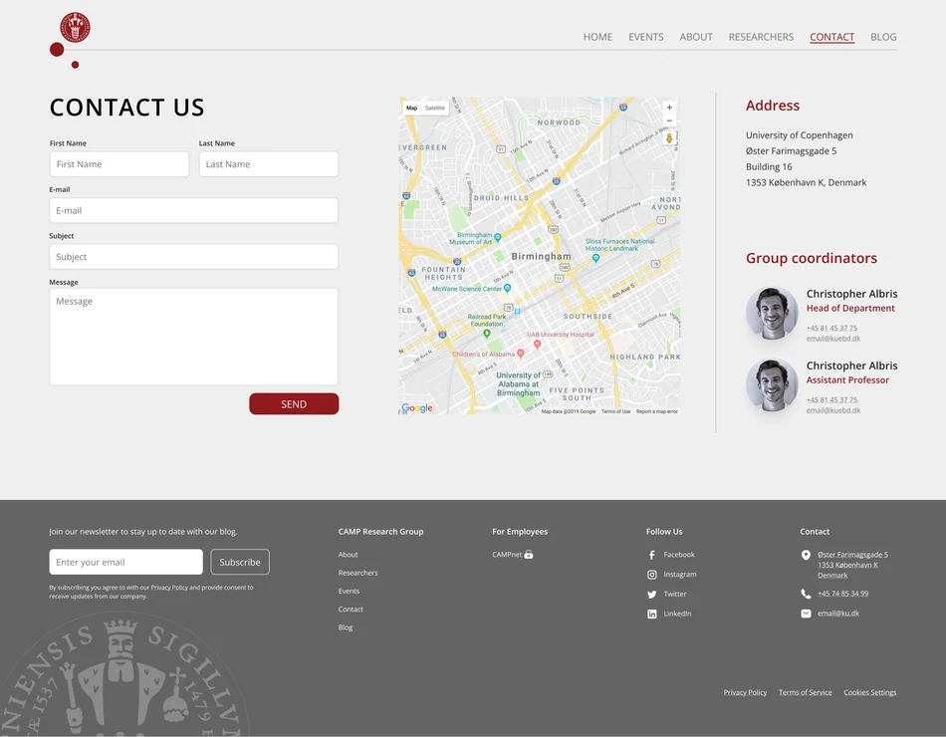Click the First Name input field
946x737 pixels.
(119, 164)
